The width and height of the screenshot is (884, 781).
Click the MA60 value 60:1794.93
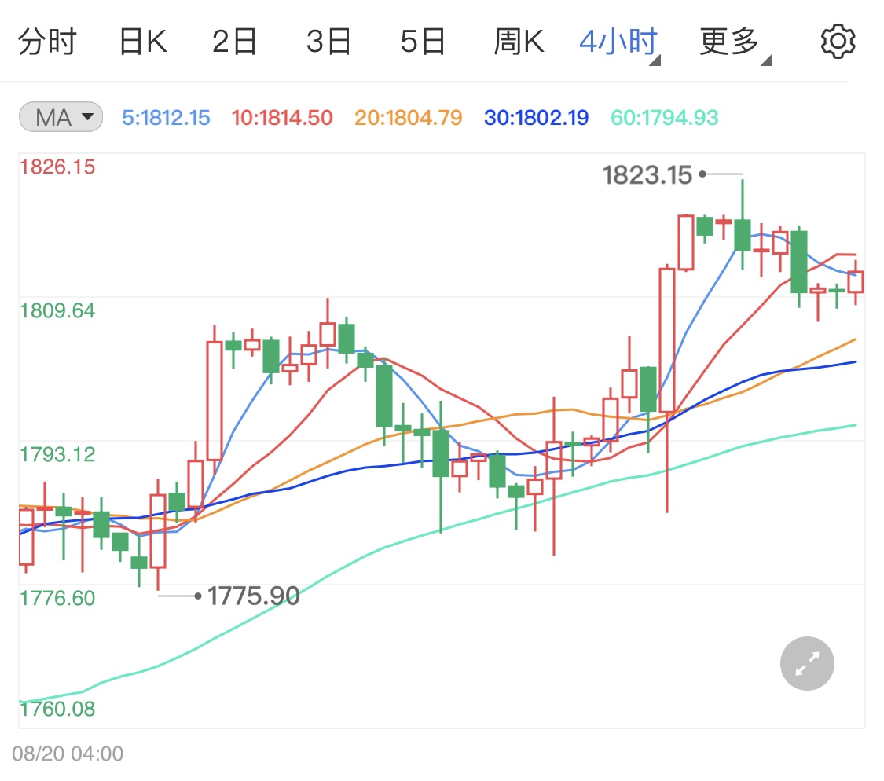pyautogui.click(x=665, y=118)
